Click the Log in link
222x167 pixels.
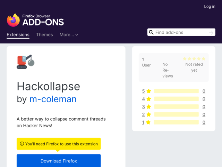[x=210, y=6]
